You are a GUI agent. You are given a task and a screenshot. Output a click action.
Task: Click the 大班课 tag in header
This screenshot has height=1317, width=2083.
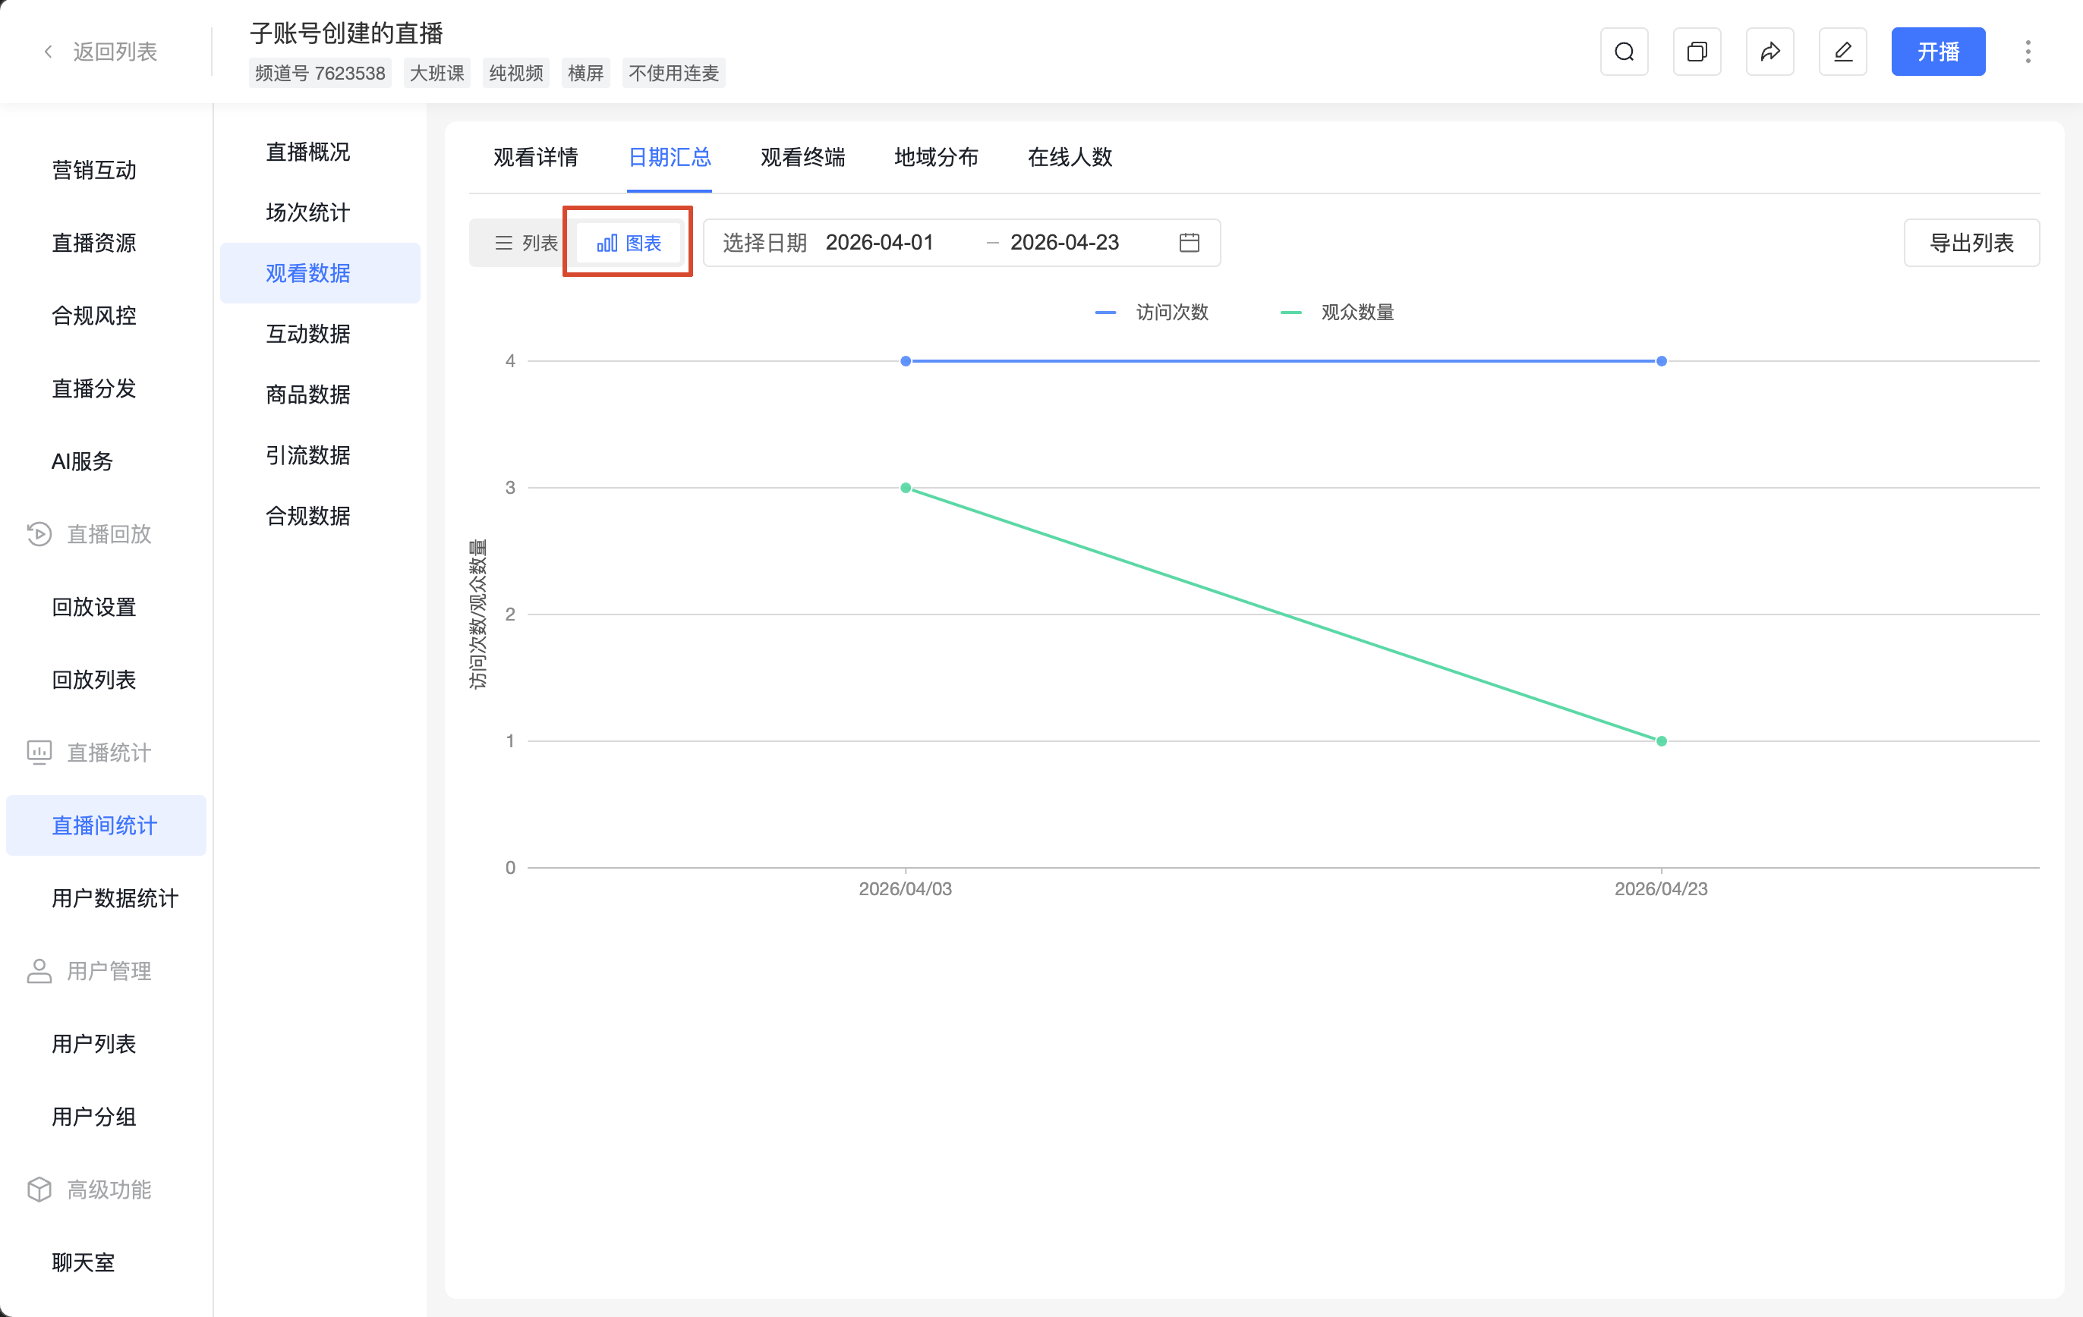point(436,74)
